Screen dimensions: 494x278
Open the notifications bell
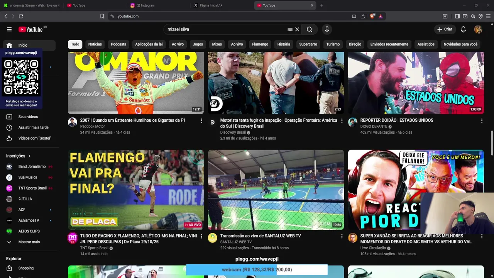(464, 29)
